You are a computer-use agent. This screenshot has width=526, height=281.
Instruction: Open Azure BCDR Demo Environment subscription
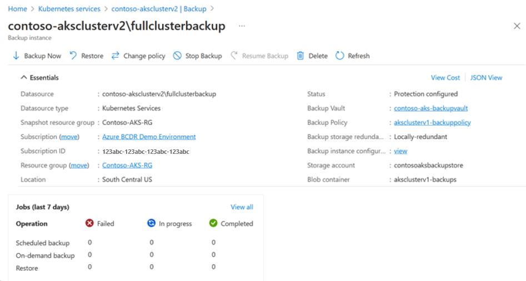pos(149,137)
